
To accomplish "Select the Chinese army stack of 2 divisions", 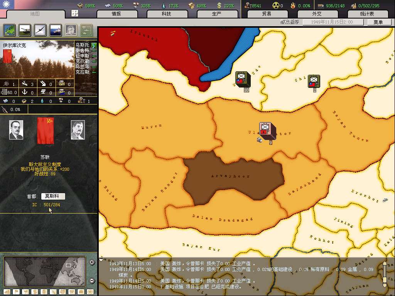I will (x=314, y=81).
